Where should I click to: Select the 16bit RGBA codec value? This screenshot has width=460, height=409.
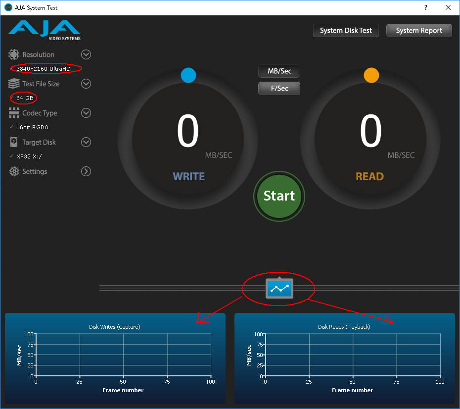32,127
